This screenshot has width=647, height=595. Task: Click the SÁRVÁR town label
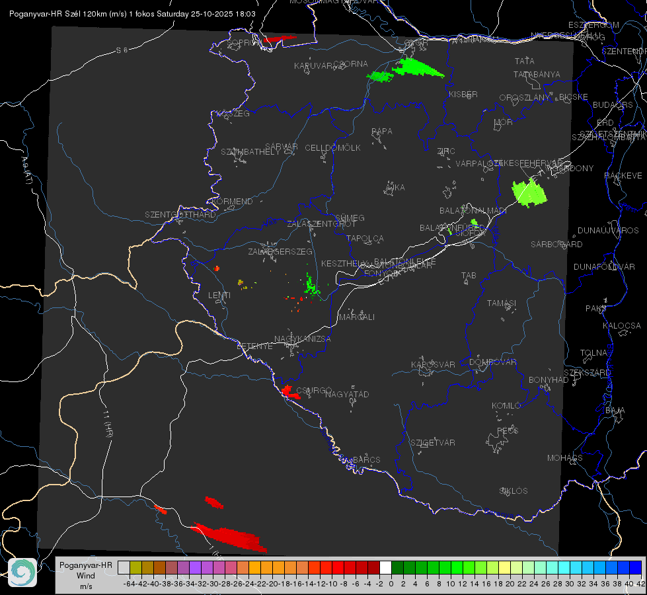pos(282,146)
